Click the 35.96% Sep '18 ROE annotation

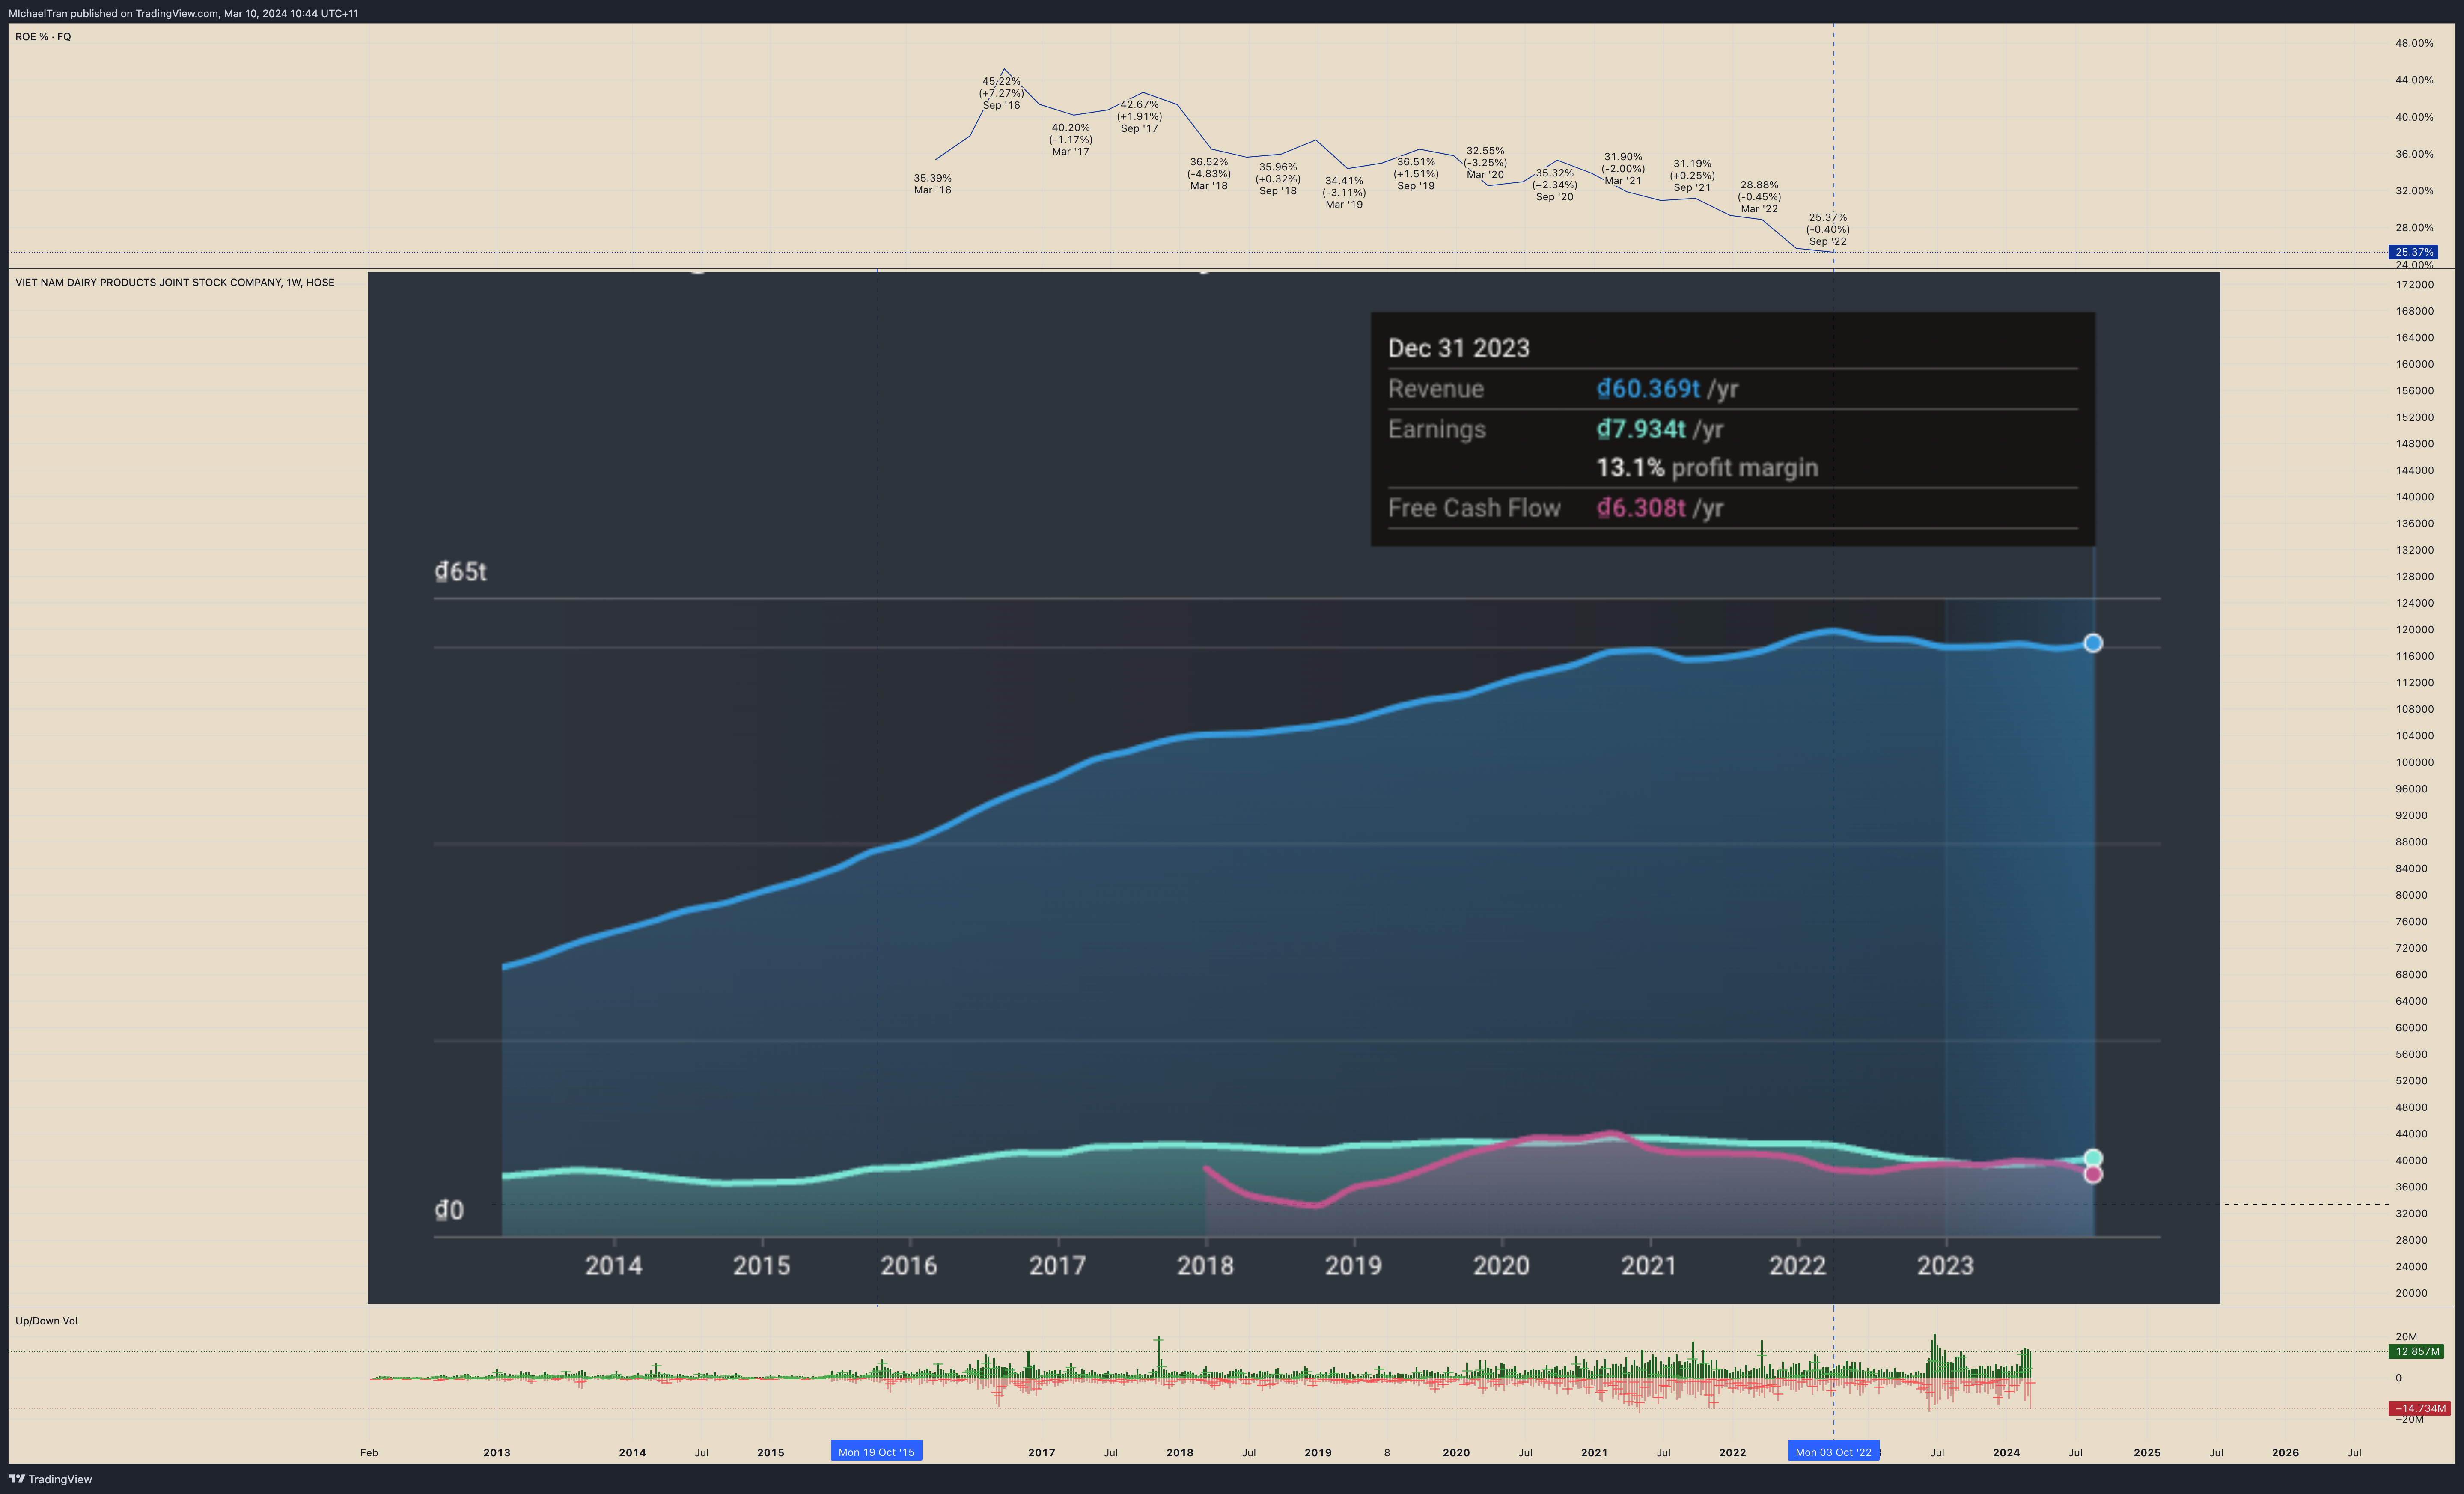(x=1277, y=179)
